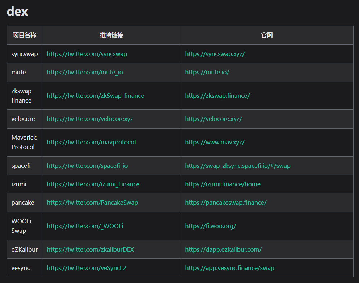Viewport: 359px width, 283px height.
Task: Open the _WOOFi Twitter link
Action: click(x=85, y=226)
